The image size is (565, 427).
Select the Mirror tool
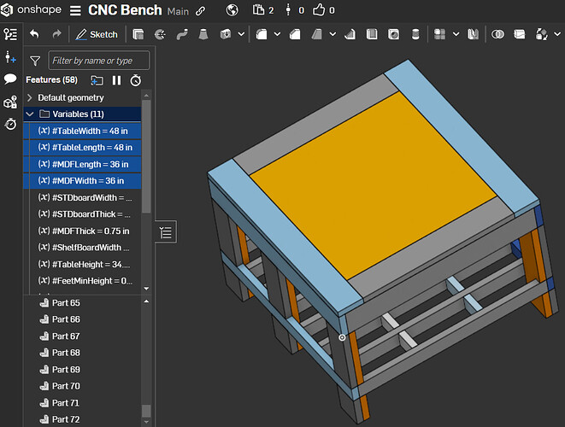pos(473,34)
